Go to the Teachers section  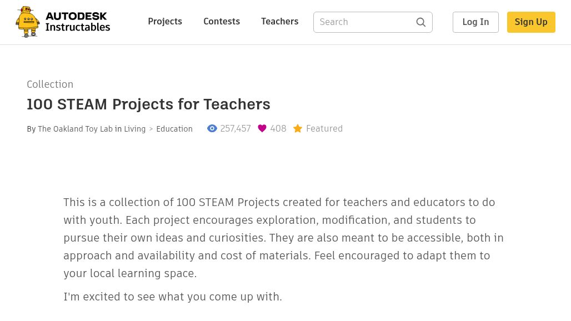point(279,22)
